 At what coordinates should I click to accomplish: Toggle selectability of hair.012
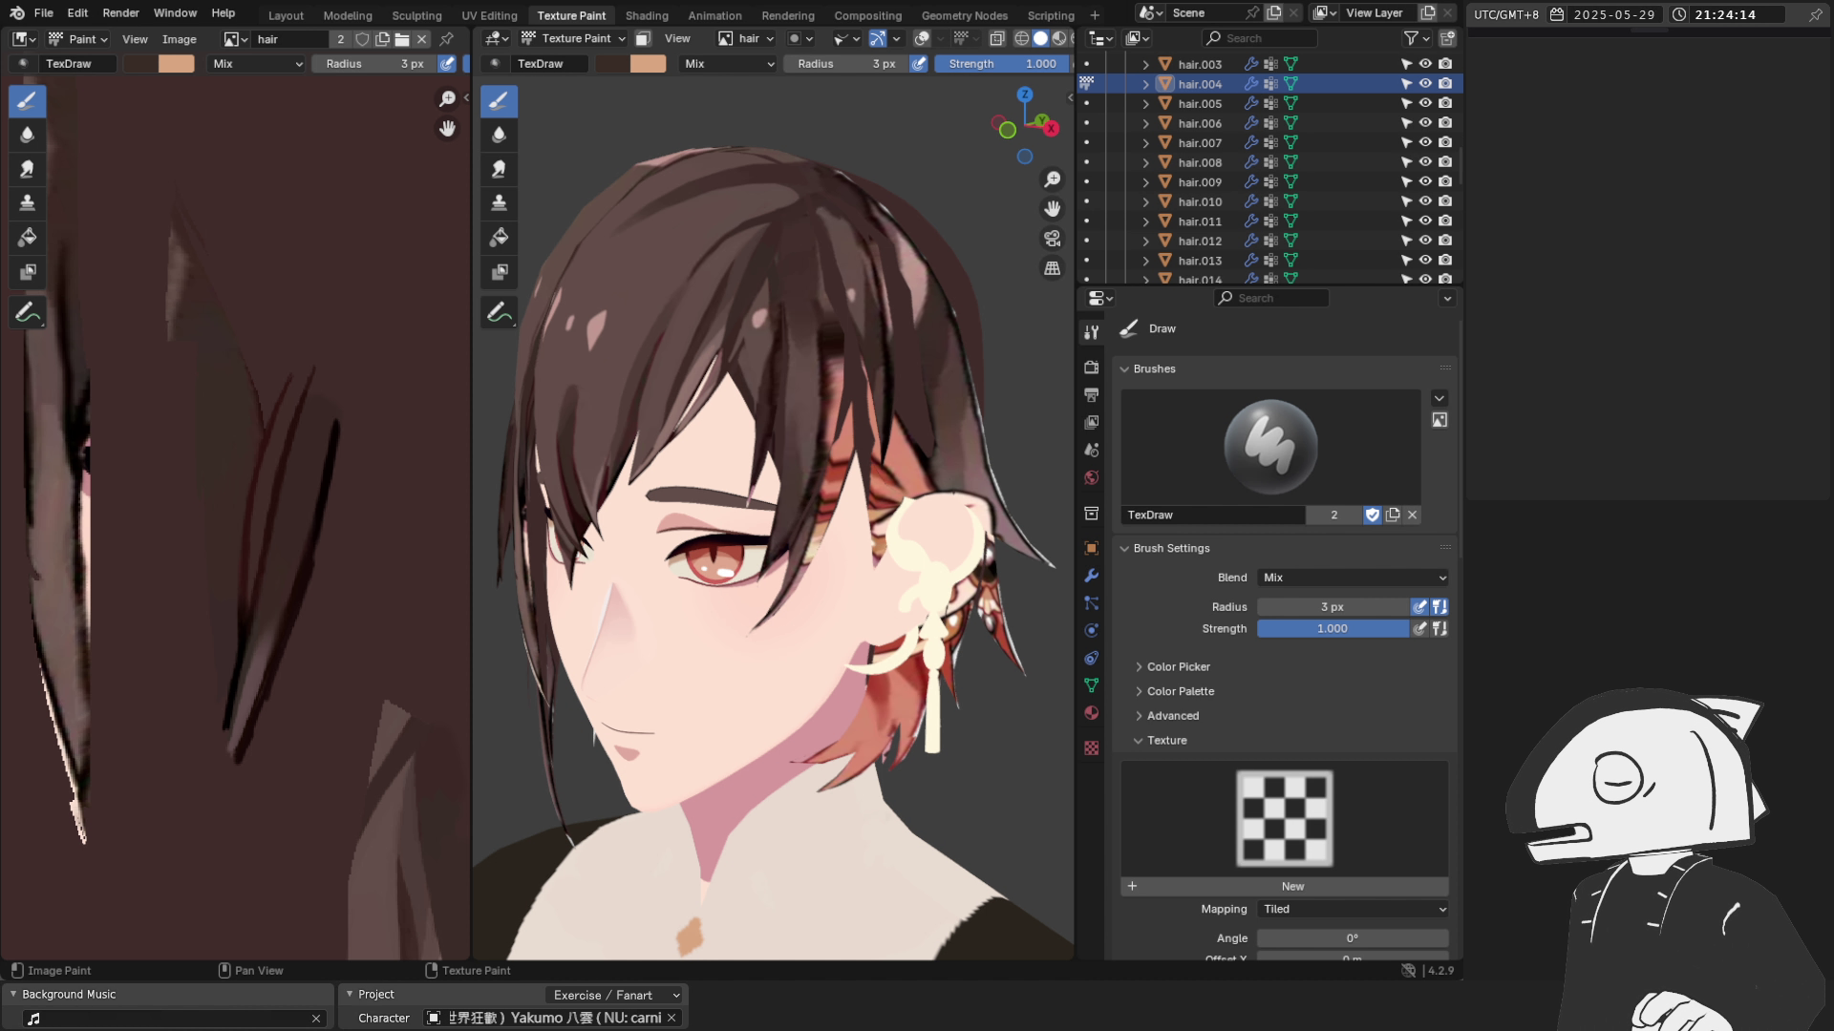pos(1406,241)
